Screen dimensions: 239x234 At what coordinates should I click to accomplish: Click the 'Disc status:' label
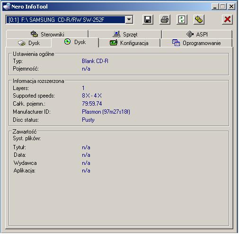(26, 120)
